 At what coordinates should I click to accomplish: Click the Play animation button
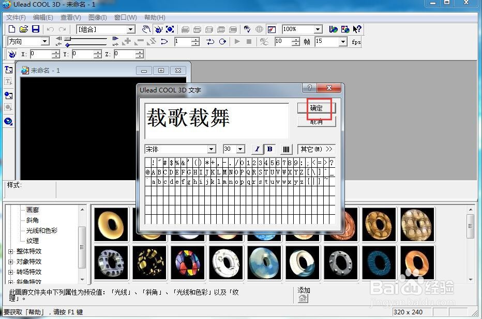coord(237,41)
